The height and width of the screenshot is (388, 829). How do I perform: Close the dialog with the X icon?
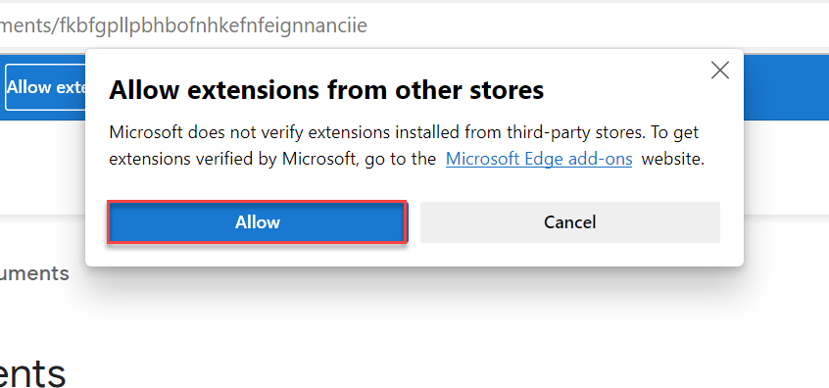pyautogui.click(x=719, y=71)
